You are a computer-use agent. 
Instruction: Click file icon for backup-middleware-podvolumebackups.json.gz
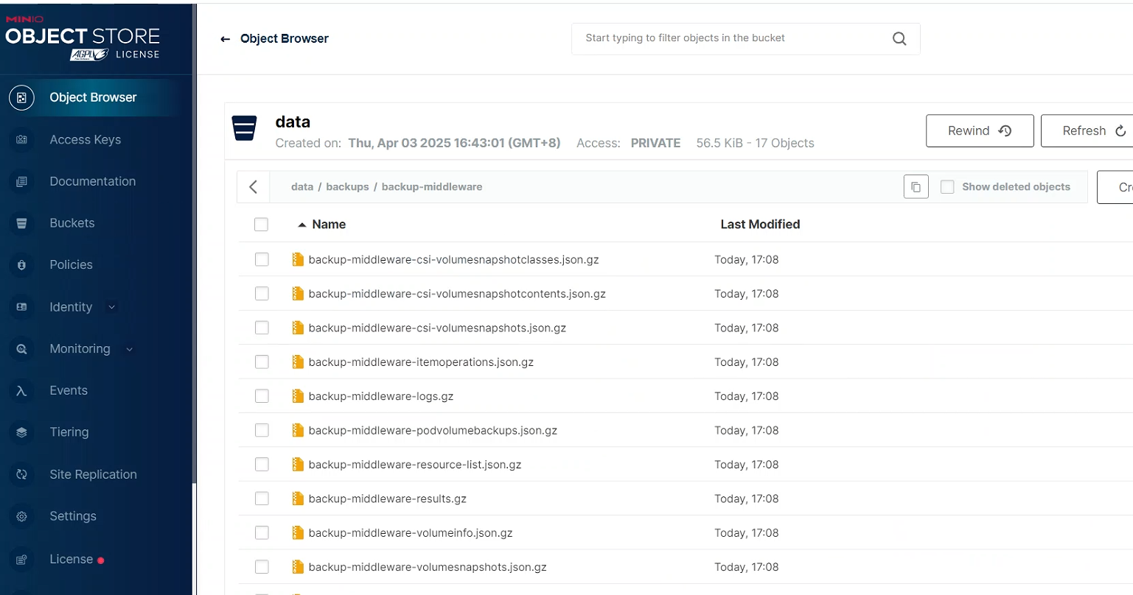point(298,430)
